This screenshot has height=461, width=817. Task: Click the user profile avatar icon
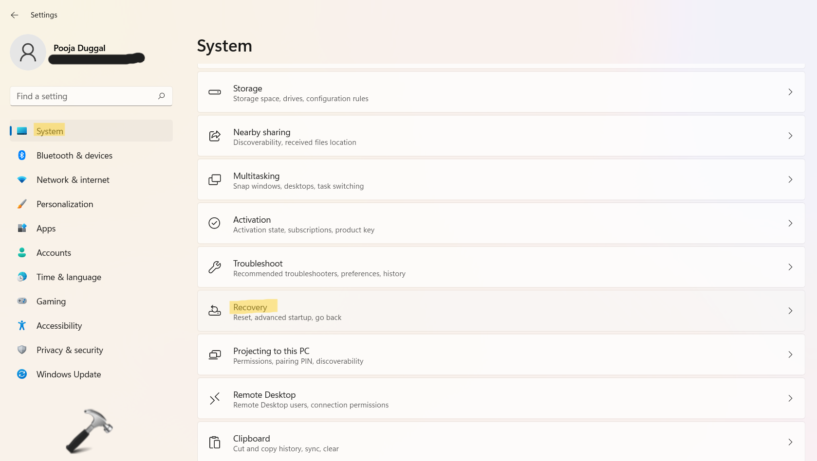[x=28, y=52]
